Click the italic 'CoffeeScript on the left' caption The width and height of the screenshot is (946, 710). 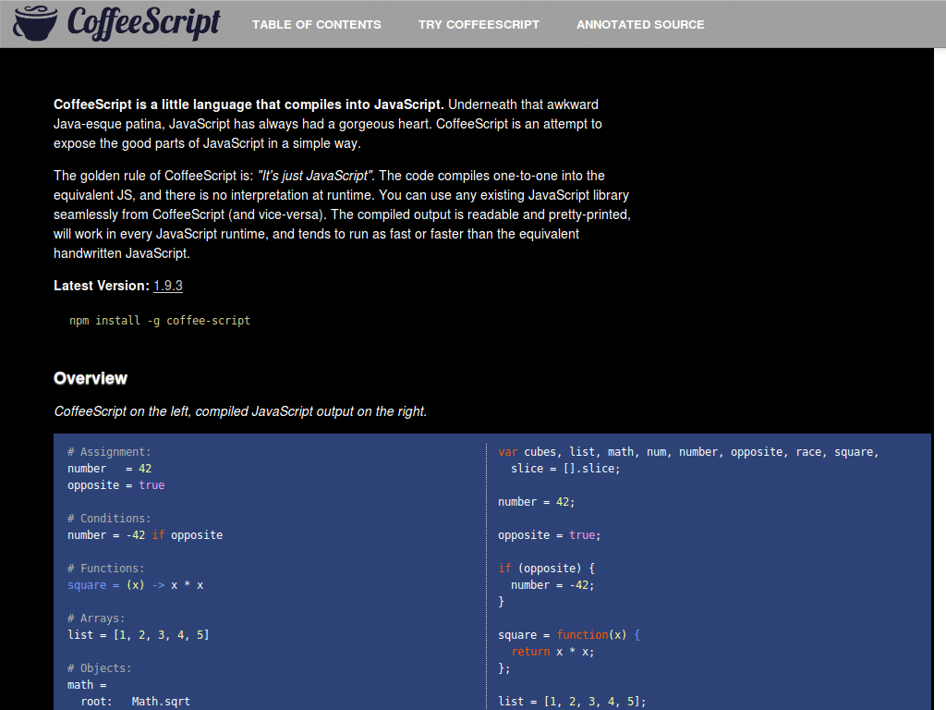[240, 411]
